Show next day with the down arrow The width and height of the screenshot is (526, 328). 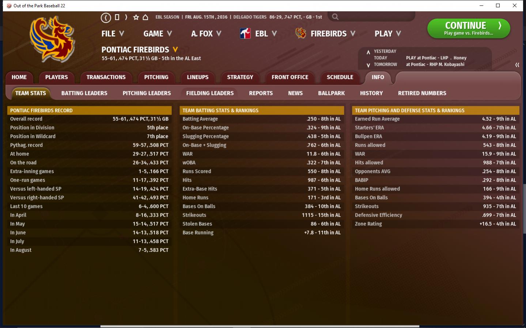368,65
